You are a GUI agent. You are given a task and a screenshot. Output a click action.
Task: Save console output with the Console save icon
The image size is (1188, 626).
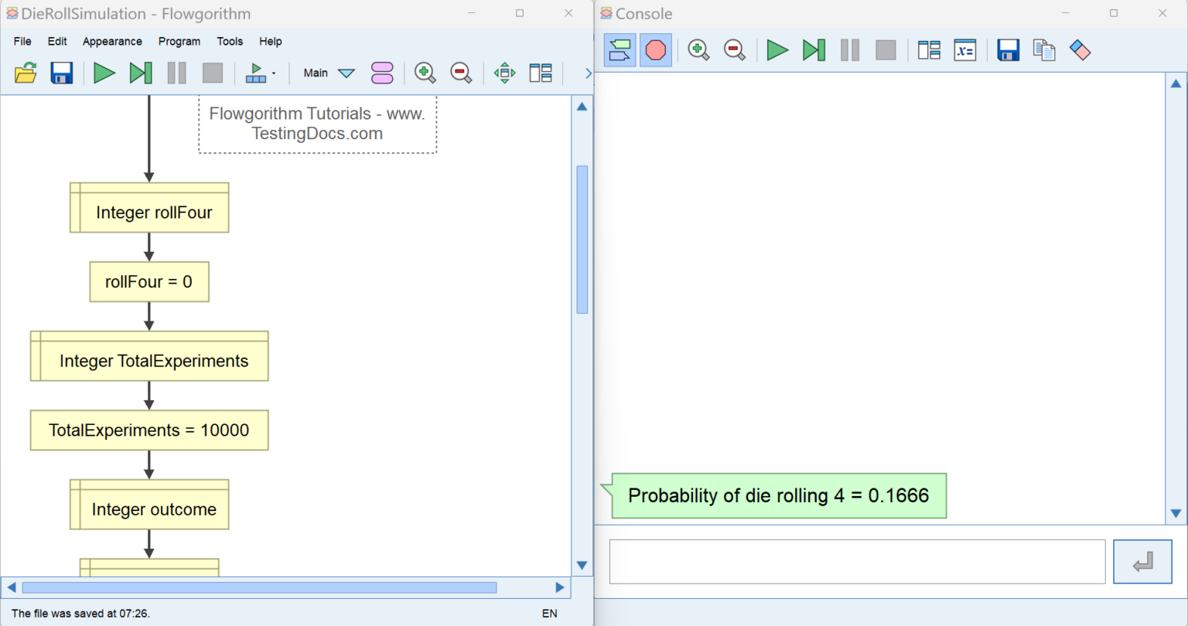pyautogui.click(x=1008, y=50)
